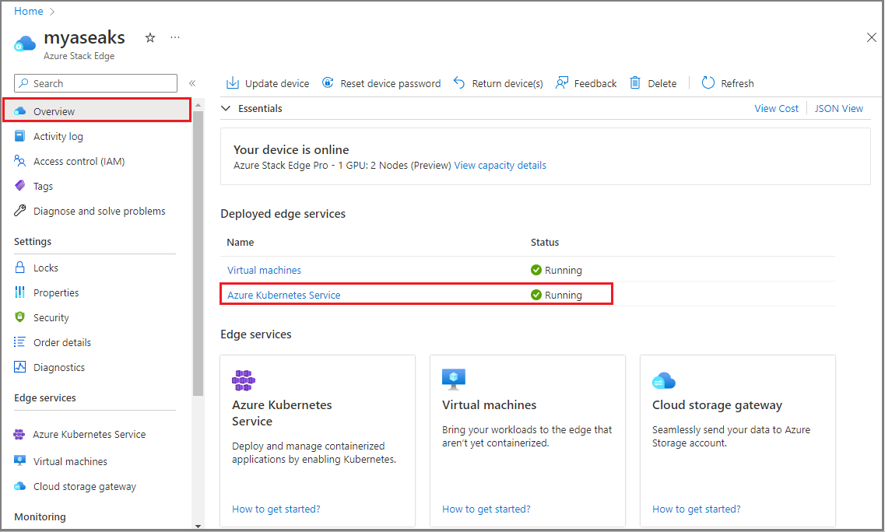Collapse the Essentials section
Viewport: 885px width, 532px height.
tap(226, 108)
